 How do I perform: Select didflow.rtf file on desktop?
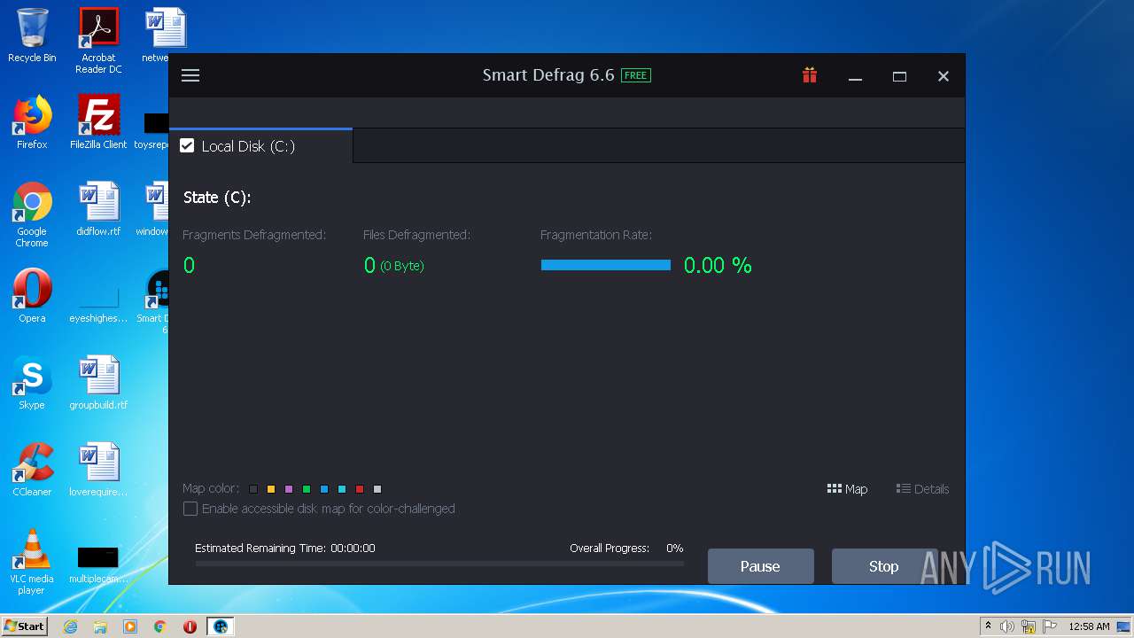click(98, 209)
